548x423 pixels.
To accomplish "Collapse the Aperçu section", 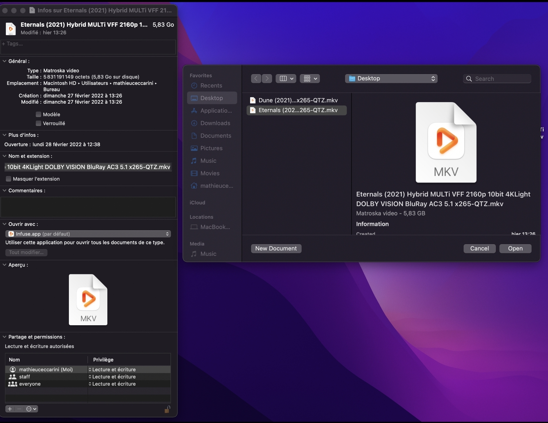I will point(4,265).
